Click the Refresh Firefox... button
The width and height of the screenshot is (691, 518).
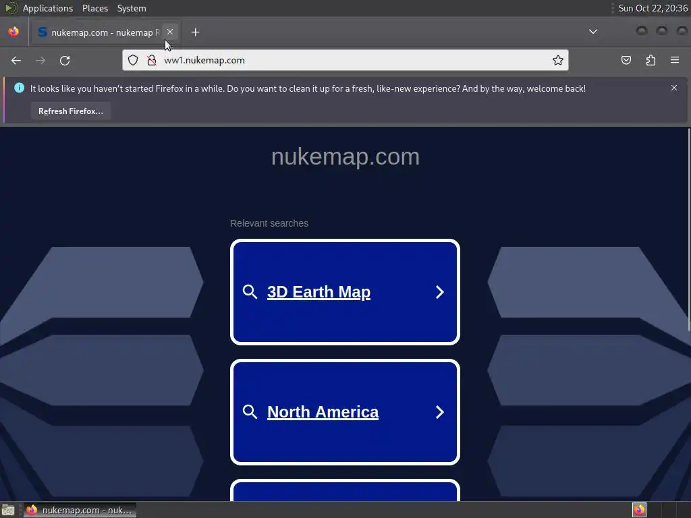(70, 111)
